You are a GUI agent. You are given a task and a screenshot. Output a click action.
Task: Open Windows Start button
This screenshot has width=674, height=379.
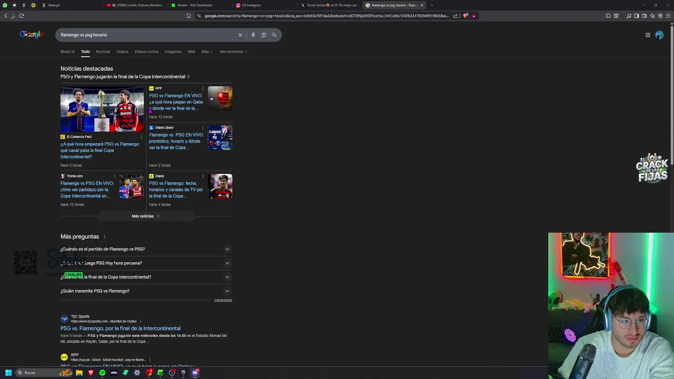pyautogui.click(x=8, y=373)
